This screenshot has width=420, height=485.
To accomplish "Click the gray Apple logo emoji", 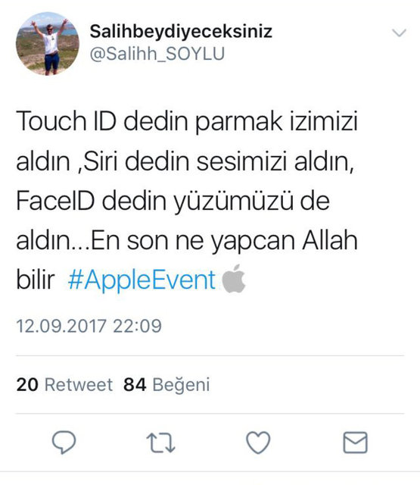I will 234,278.
